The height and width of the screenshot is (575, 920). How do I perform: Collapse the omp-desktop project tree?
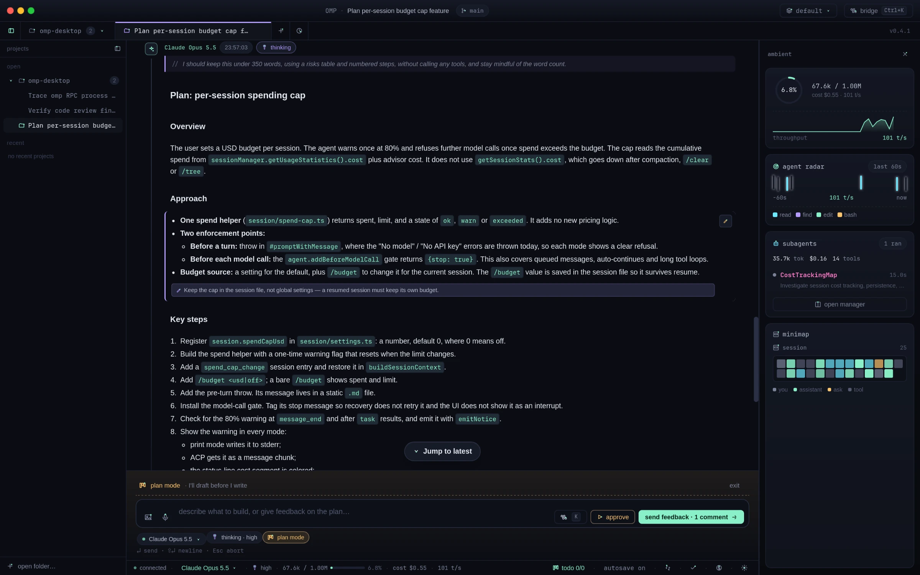pyautogui.click(x=11, y=80)
